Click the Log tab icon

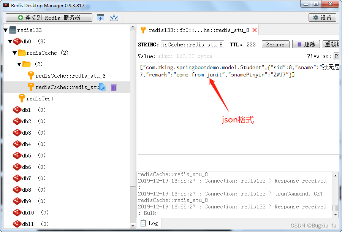click(143, 223)
